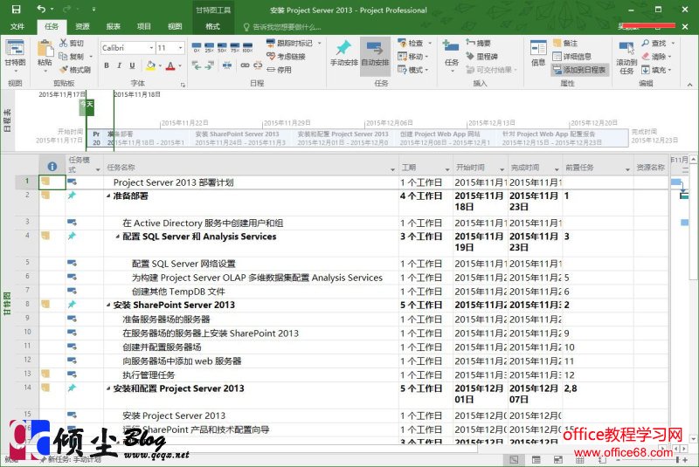Mark task 50% complete

coord(222,47)
